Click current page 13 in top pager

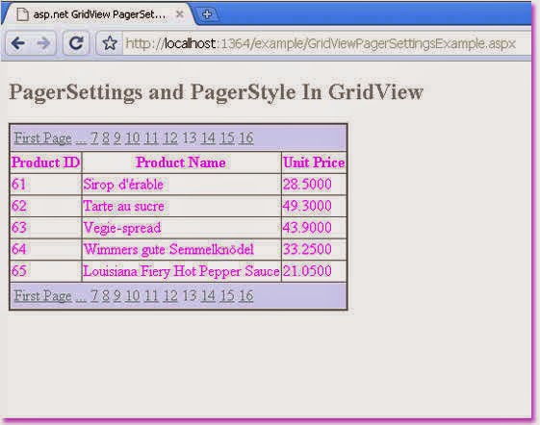(x=189, y=138)
